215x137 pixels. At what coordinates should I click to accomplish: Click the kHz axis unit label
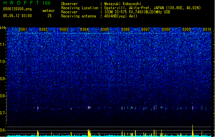click(x=3, y=28)
